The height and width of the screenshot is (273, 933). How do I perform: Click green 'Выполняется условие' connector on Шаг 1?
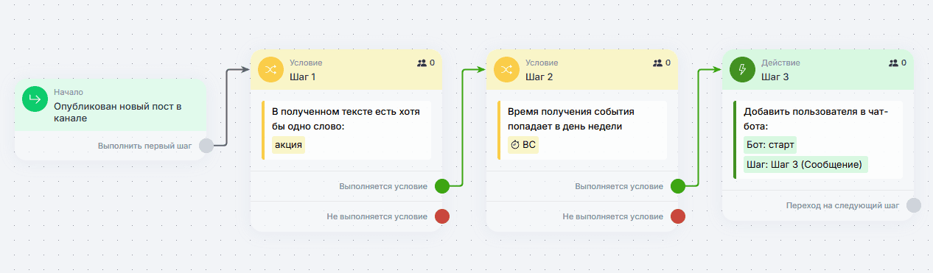click(442, 186)
